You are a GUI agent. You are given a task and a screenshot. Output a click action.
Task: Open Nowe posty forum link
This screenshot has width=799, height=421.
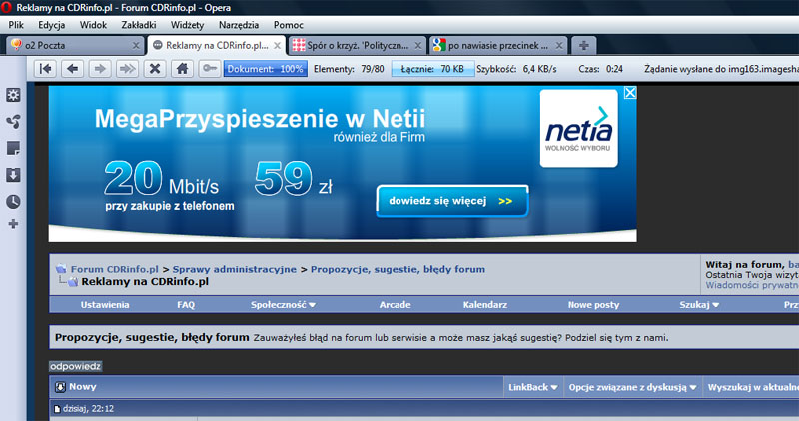593,305
